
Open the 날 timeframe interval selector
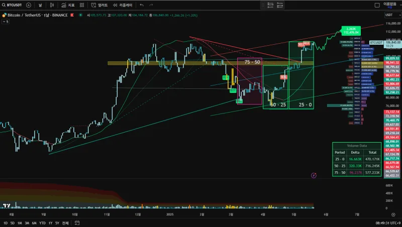tap(41, 5)
